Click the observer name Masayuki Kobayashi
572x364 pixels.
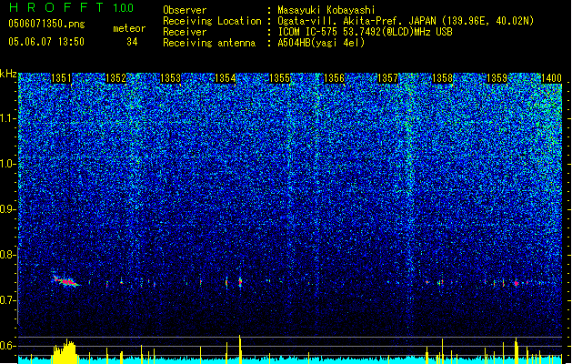pyautogui.click(x=326, y=10)
